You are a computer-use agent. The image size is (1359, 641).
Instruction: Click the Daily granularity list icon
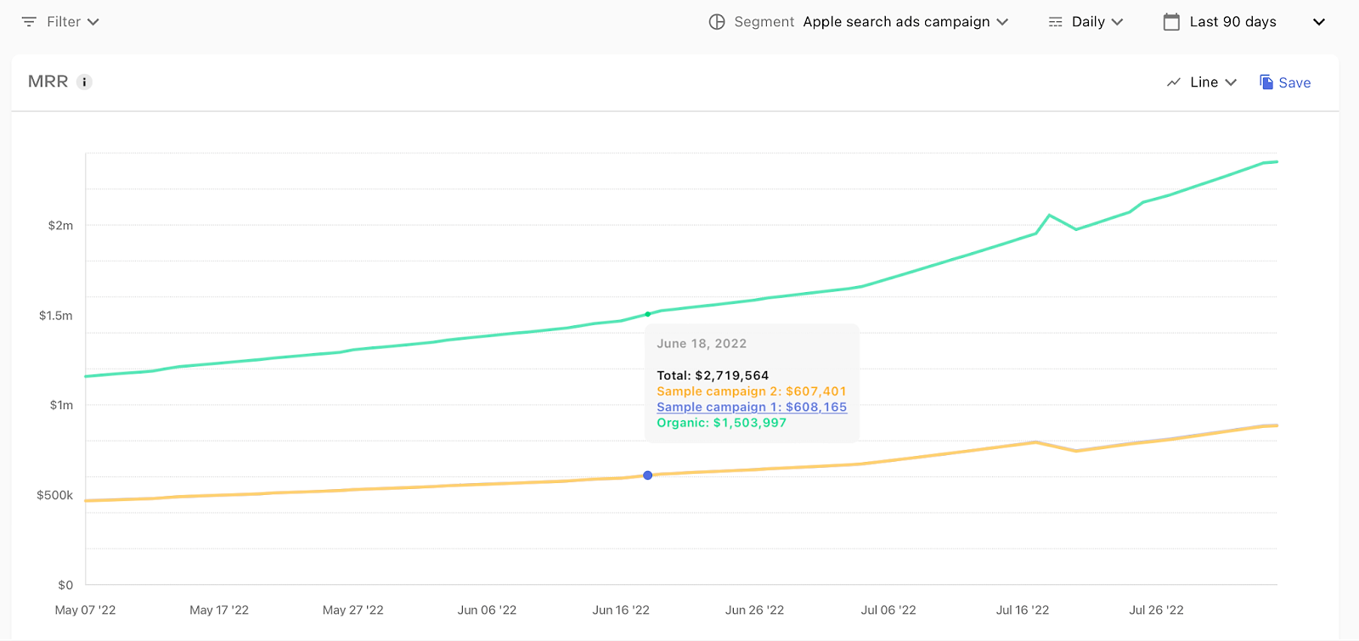click(1056, 22)
